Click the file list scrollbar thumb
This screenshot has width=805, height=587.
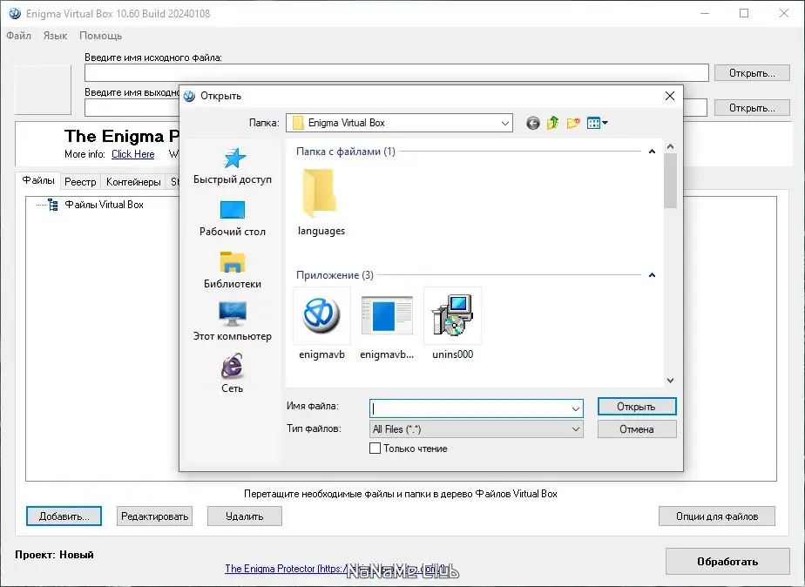670,180
